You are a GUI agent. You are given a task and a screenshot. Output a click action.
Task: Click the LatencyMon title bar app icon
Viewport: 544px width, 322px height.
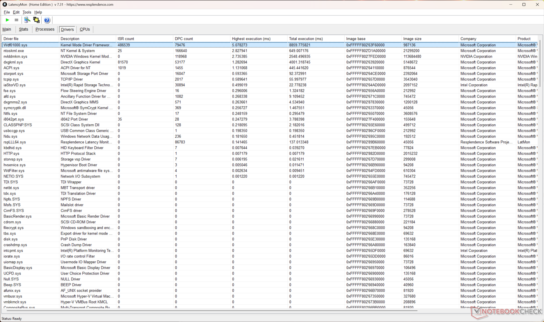[x=5, y=5]
